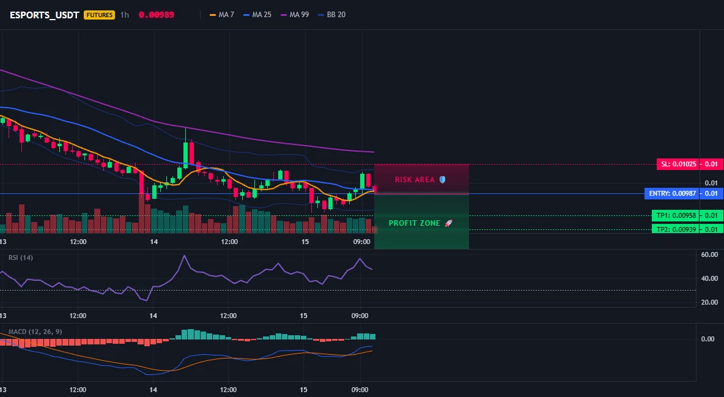Viewport: 724px width, 397px height.
Task: Click date label 14 under RSI pane
Action: click(x=153, y=316)
